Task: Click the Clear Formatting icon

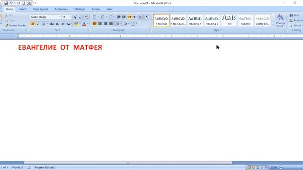Action: pyautogui.click(x=87, y=17)
